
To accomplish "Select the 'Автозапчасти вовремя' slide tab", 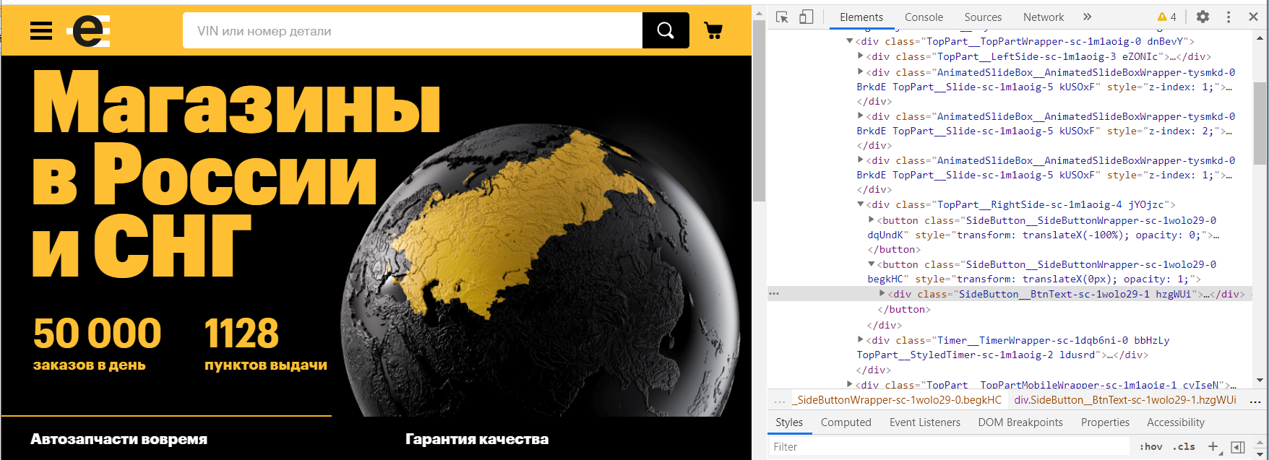I will click(x=119, y=439).
